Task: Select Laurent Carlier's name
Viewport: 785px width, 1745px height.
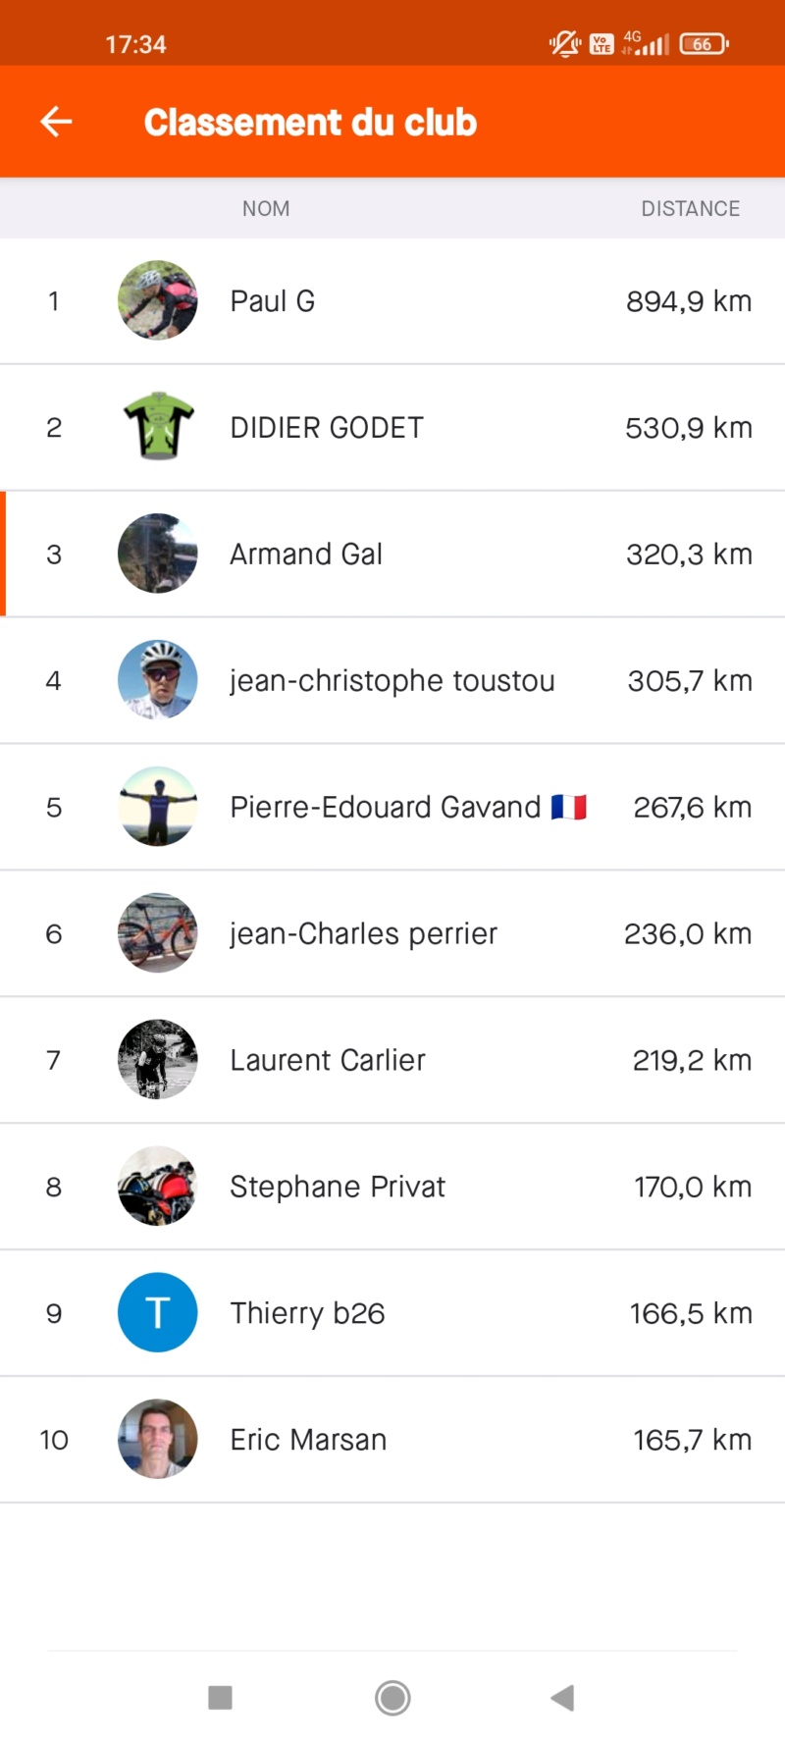Action: (x=328, y=1061)
